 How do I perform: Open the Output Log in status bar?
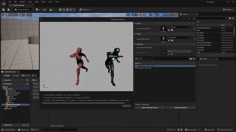[23, 130]
